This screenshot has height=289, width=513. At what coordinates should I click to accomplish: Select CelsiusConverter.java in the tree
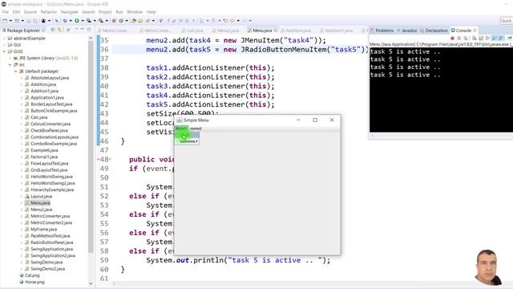pos(50,124)
